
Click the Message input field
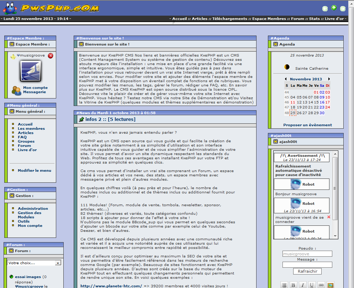click(307, 265)
